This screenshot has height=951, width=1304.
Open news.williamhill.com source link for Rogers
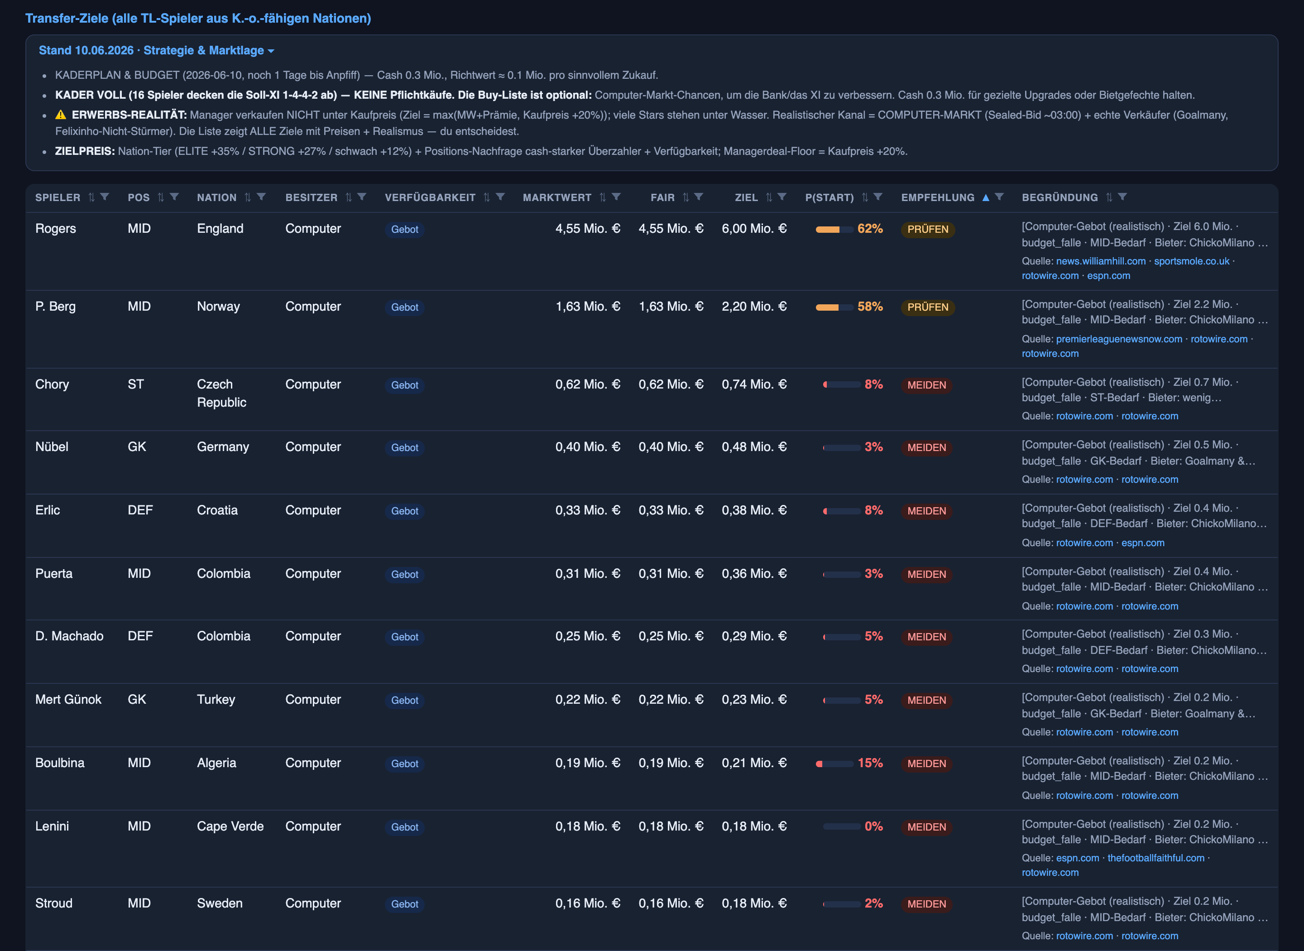1101,261
